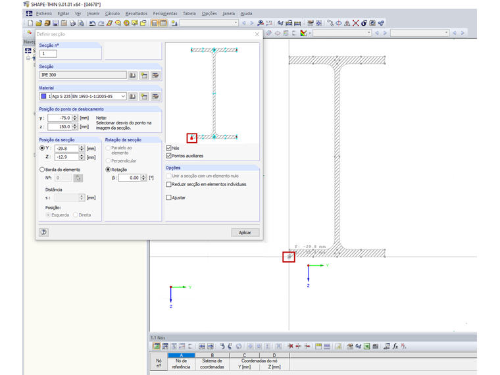Click the Z position field showing -12.9
The width and height of the screenshot is (500, 375).
point(66,157)
